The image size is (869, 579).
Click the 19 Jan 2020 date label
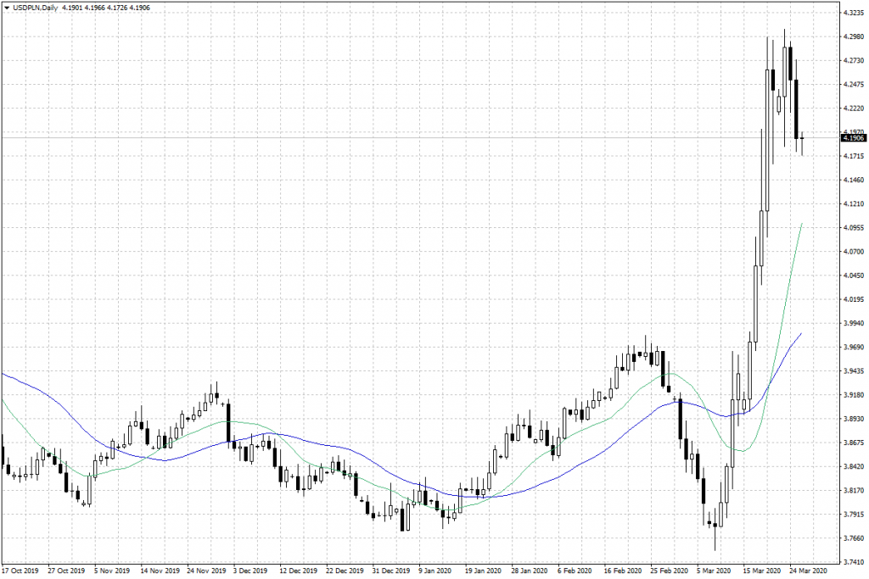click(483, 571)
